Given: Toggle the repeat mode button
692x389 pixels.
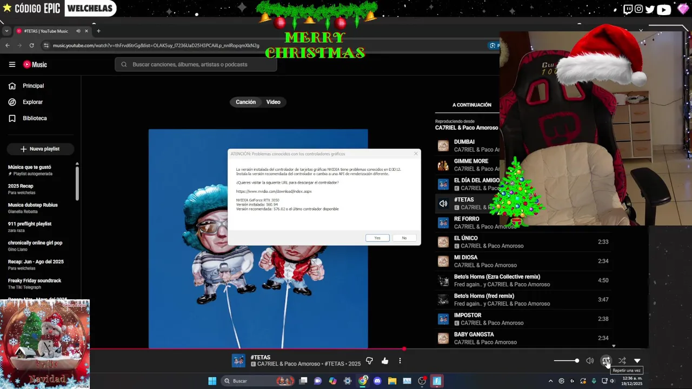Looking at the screenshot, I should 606,361.
